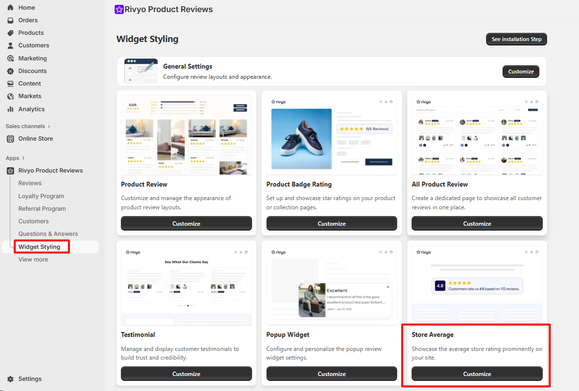Viewport: 579px width, 391px height.
Task: Click the Analytics bar chart icon
Action: tap(10, 109)
